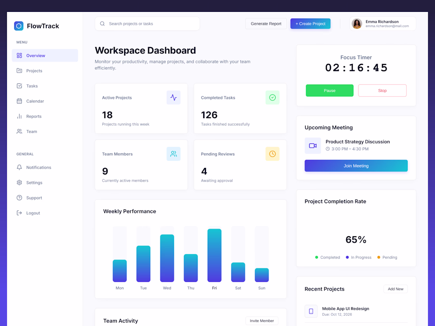This screenshot has height=326, width=435.
Task: Click the Pending Reviews clock icon
Action: pos(272,154)
